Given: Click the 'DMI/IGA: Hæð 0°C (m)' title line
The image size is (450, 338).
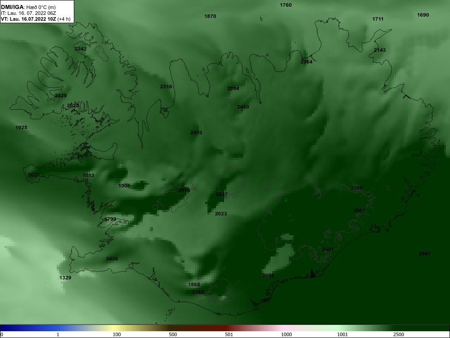Looking at the screenshot, I should tap(28, 7).
